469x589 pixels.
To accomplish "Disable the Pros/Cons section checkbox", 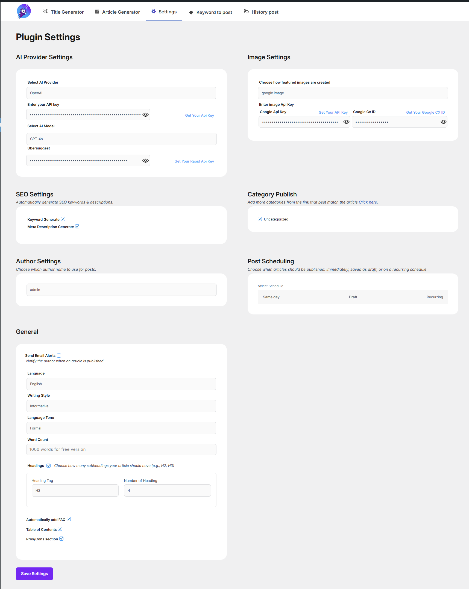I will (61, 539).
